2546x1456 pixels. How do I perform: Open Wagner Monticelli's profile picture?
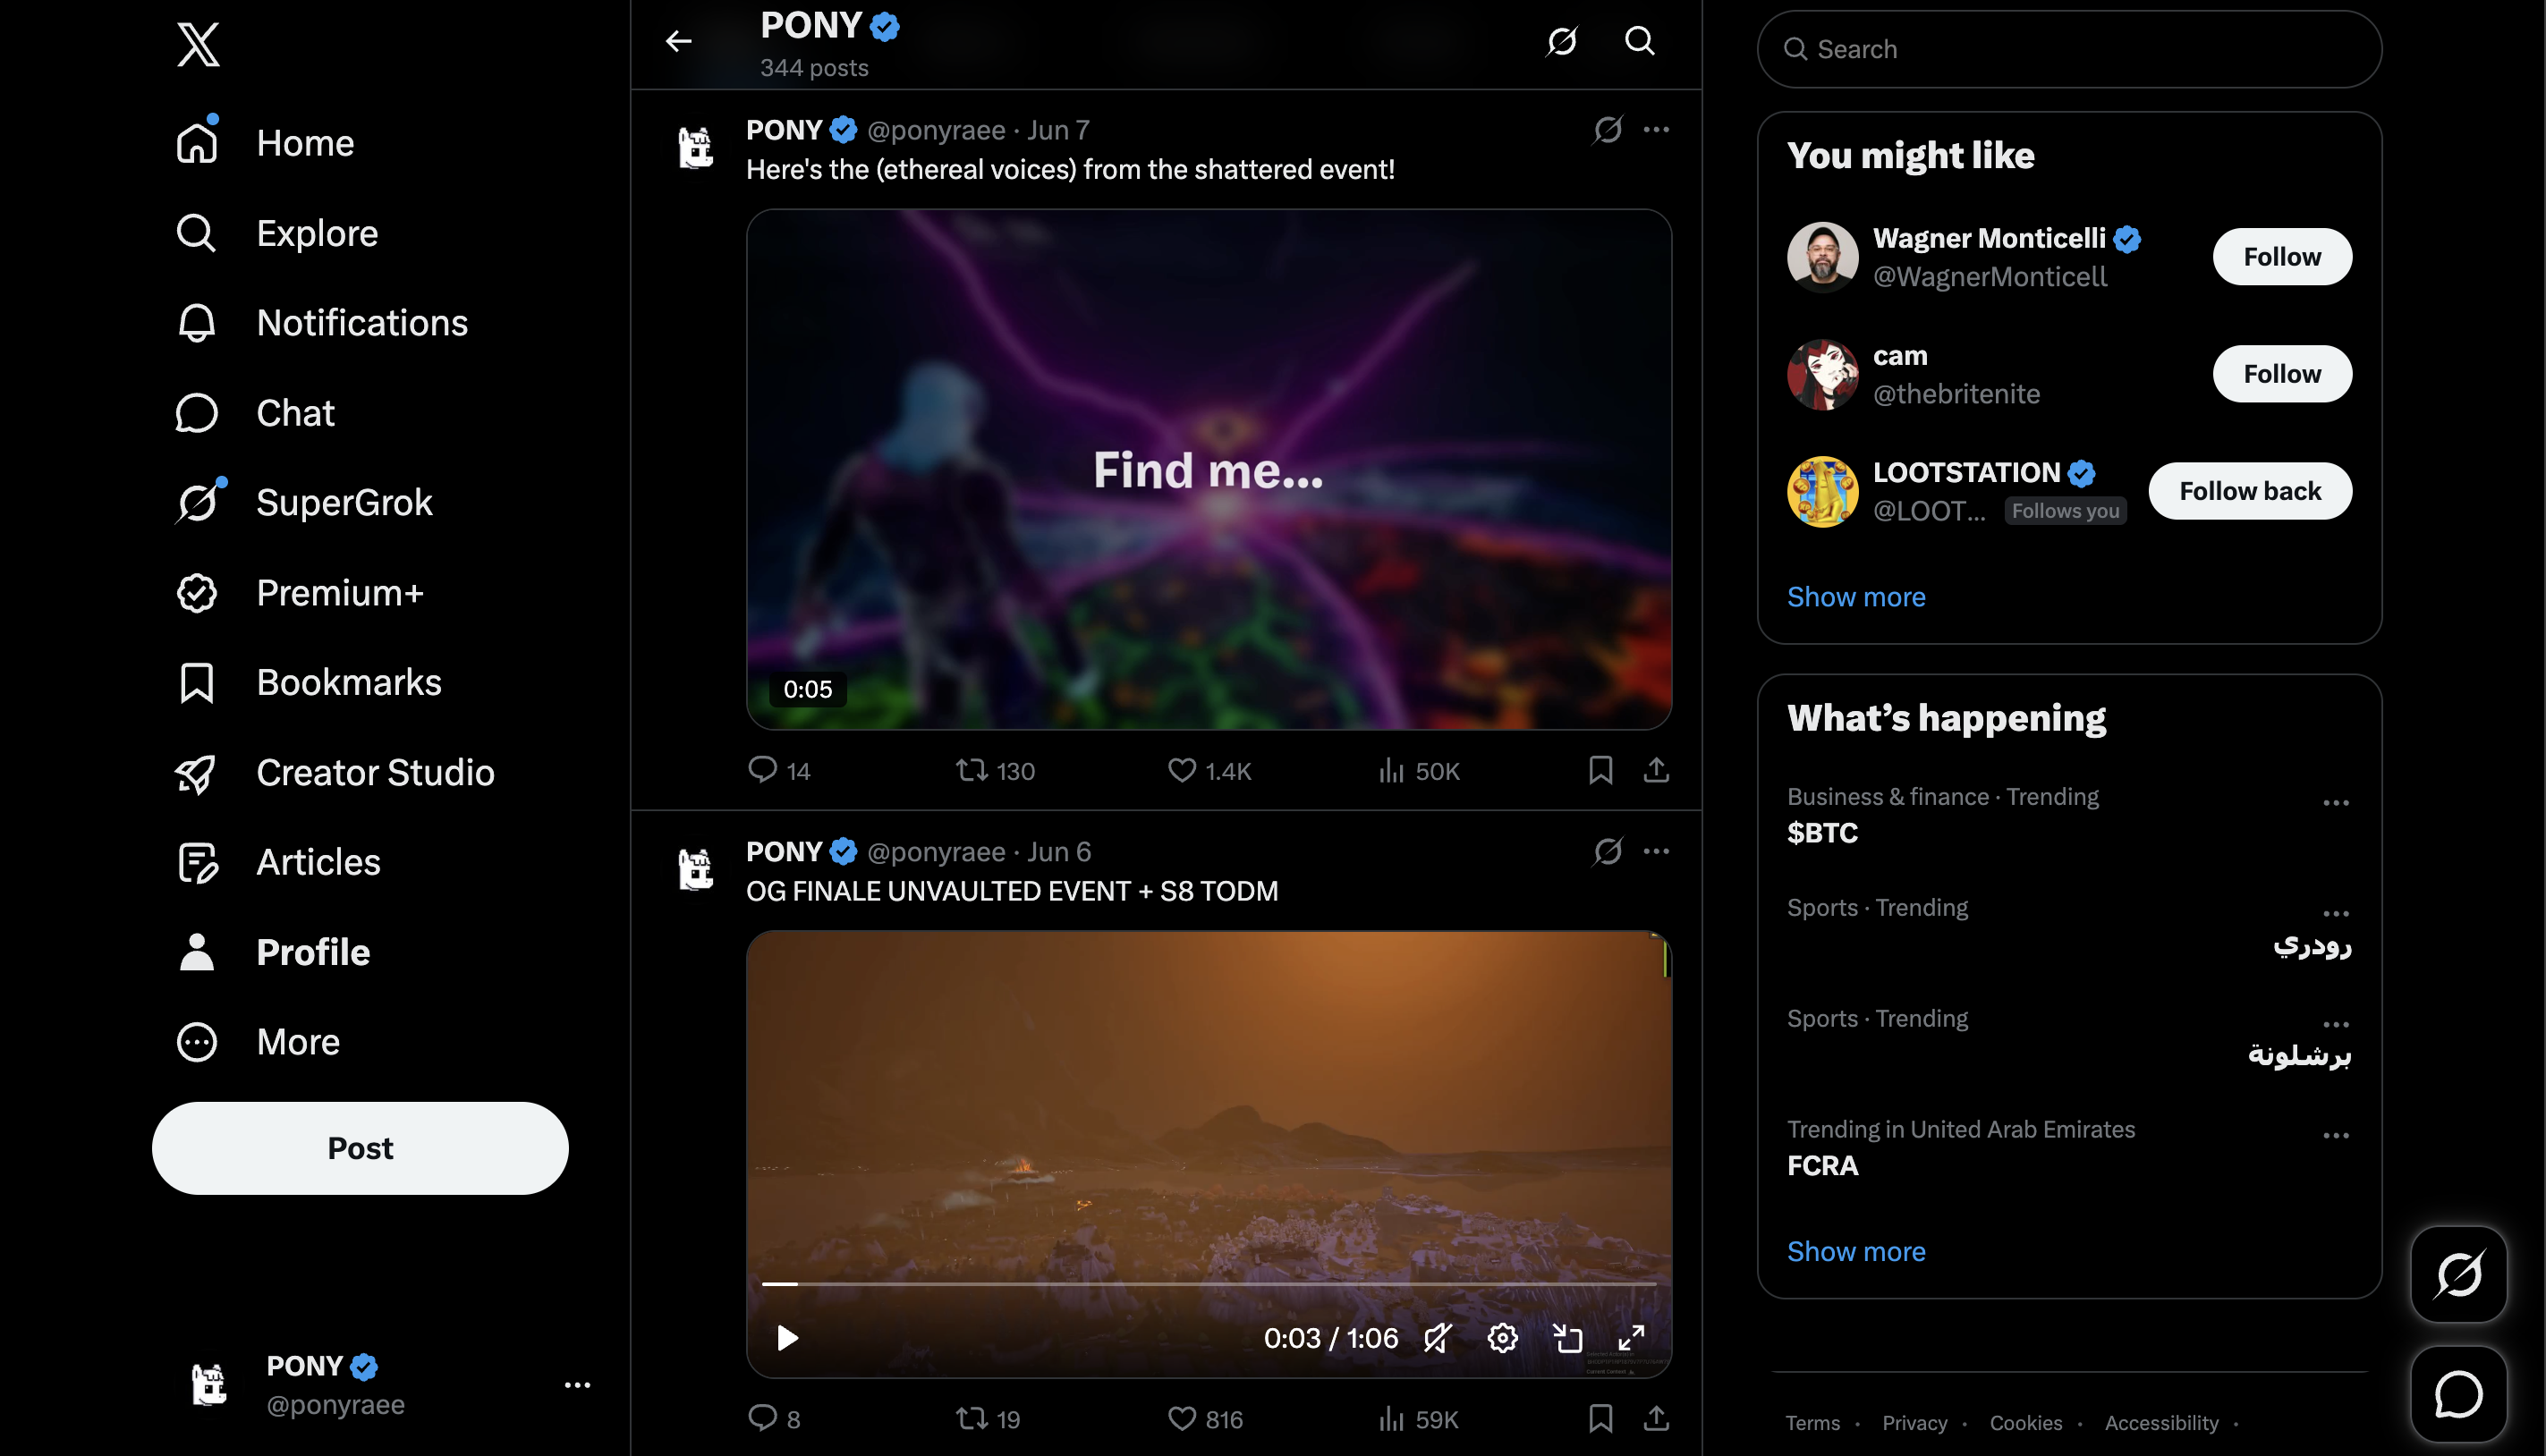(x=1822, y=257)
